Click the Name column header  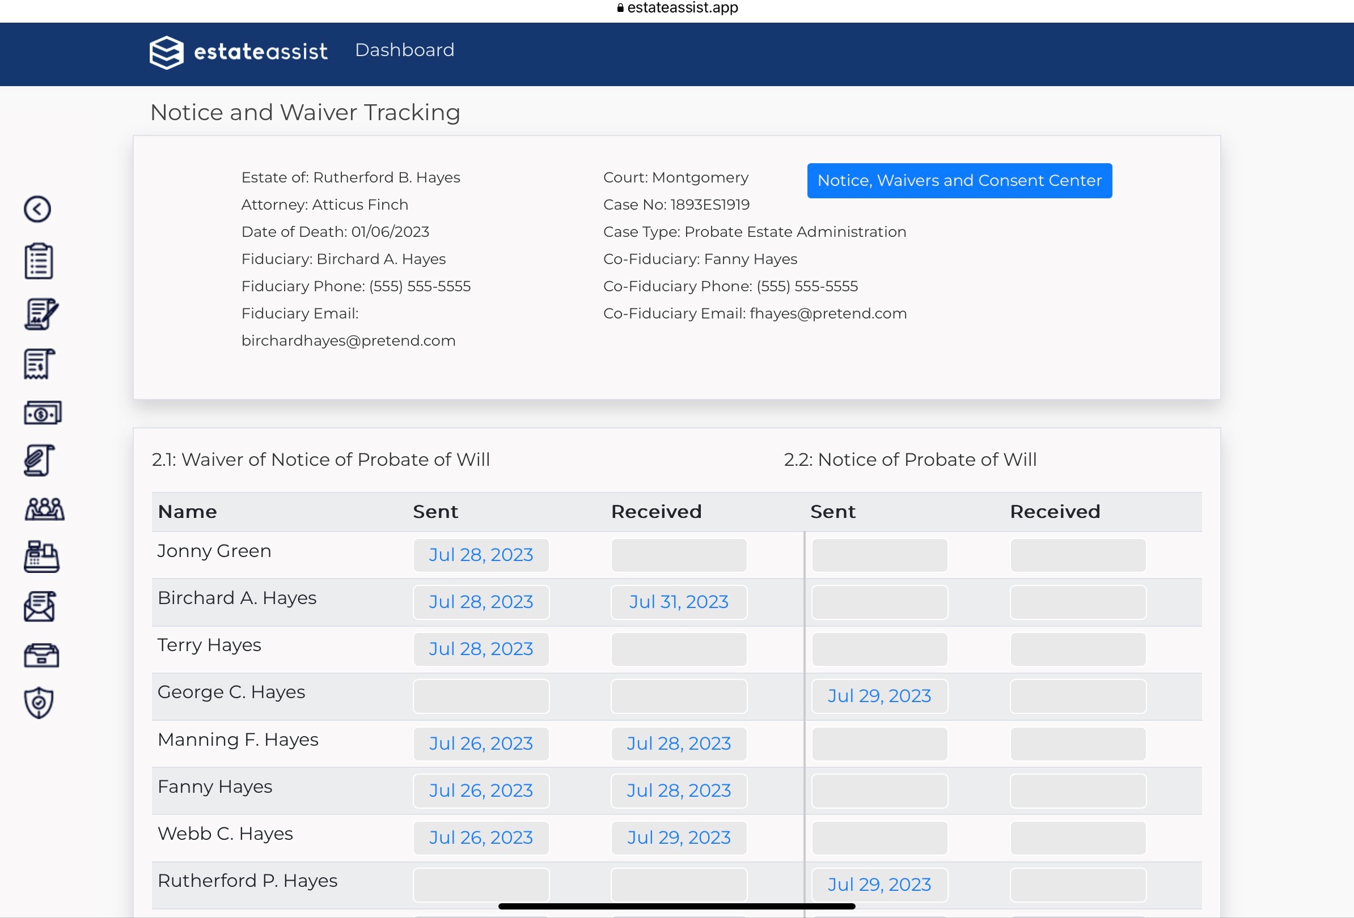(x=188, y=512)
